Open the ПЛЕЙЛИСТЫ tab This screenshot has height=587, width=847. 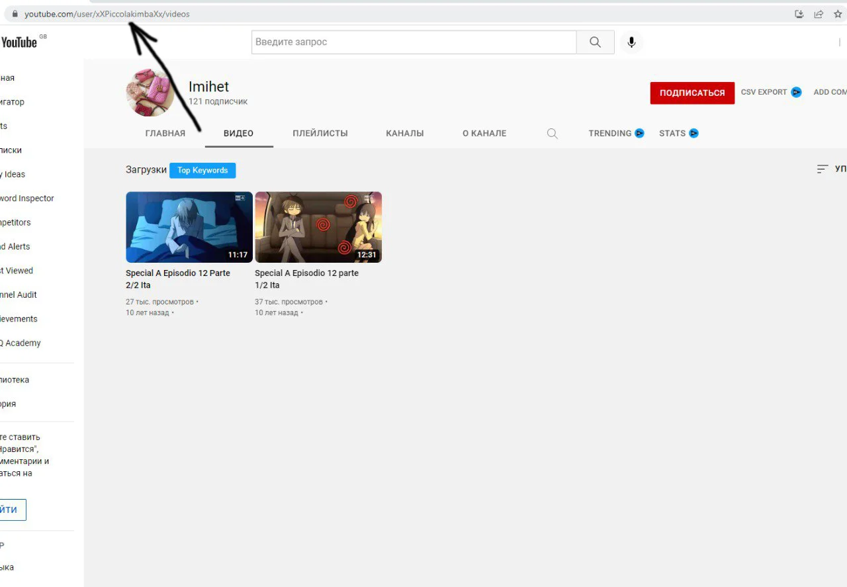[320, 134]
